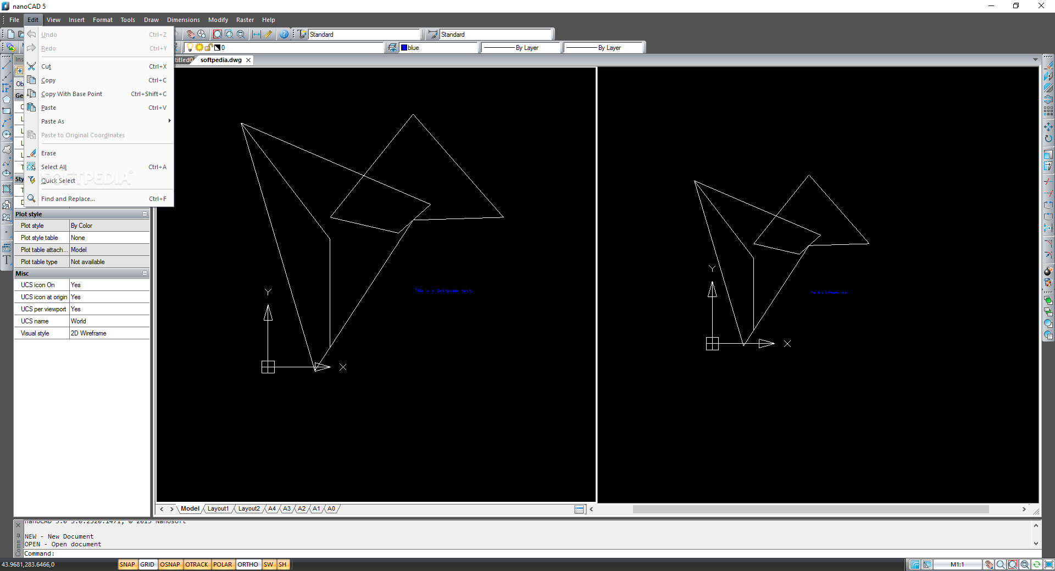Toggle the layer 0 lock padlock icon
The width and height of the screenshot is (1055, 571).
[x=209, y=48]
